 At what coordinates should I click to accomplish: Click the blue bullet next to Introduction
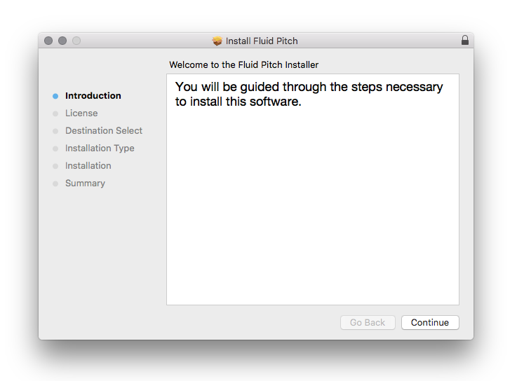point(55,96)
